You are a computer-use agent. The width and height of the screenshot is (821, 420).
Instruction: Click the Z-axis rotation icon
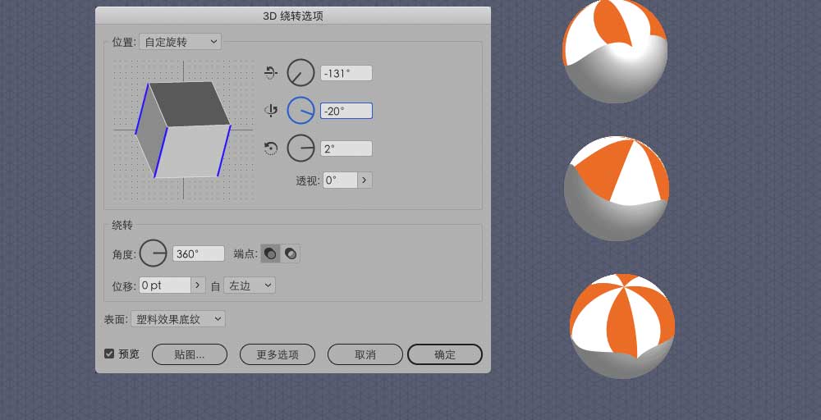[x=271, y=148]
